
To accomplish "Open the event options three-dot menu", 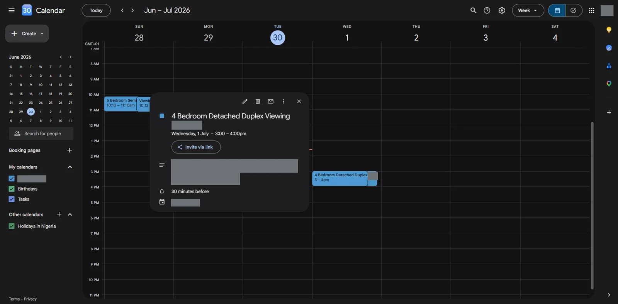I will 284,101.
